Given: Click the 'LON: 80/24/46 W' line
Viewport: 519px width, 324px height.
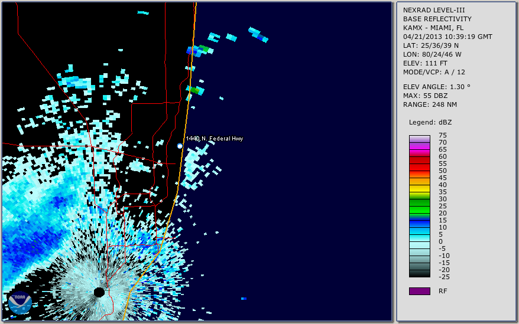Looking at the screenshot, I should point(432,54).
